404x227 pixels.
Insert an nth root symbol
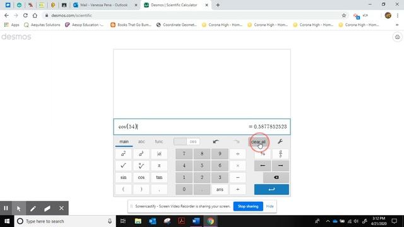141,165
